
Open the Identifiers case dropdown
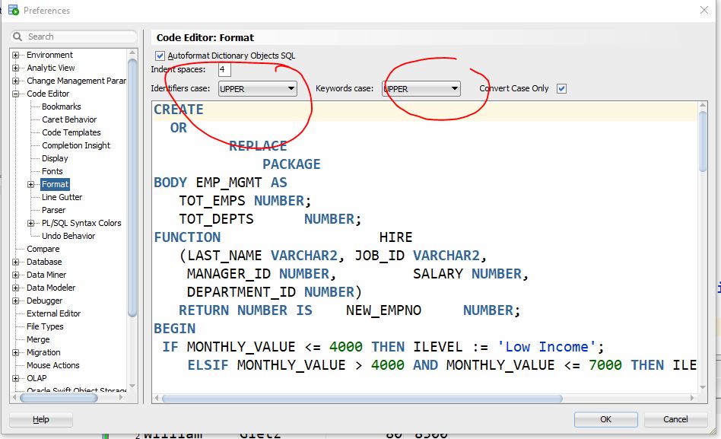click(257, 89)
